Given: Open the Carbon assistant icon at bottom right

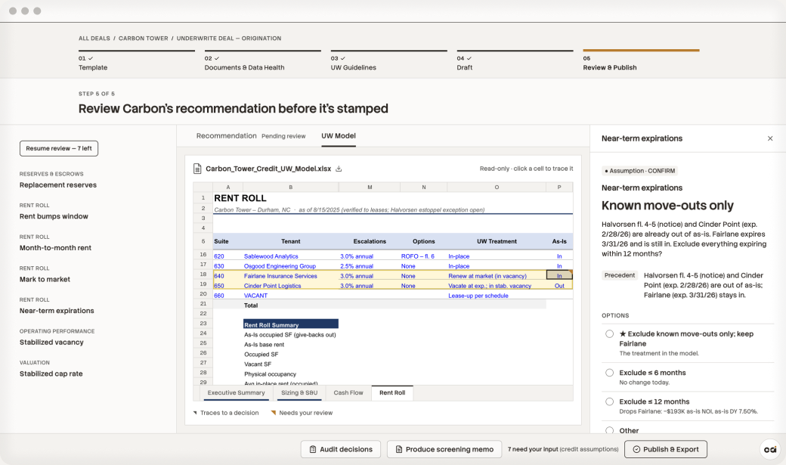Looking at the screenshot, I should click(770, 449).
